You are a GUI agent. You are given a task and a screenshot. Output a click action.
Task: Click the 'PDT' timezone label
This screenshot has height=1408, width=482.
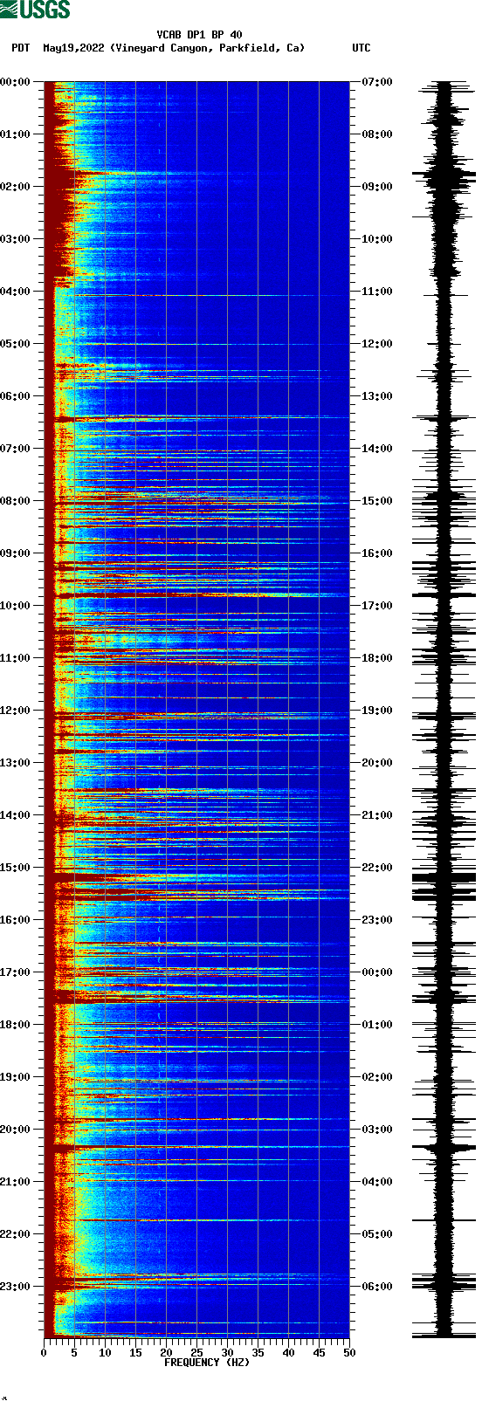(x=20, y=48)
